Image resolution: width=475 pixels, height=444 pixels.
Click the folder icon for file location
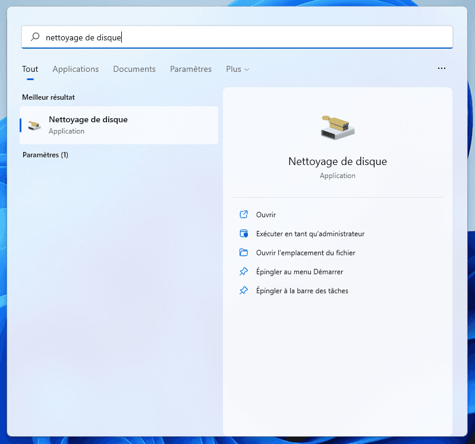click(243, 253)
